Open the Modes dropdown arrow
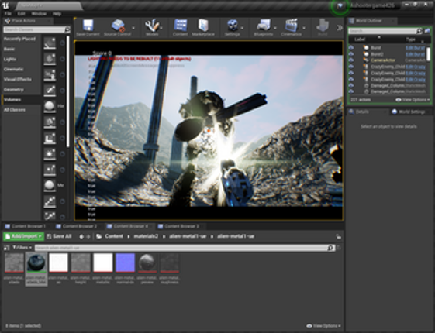Screen dimensions: 435x333 161,28
